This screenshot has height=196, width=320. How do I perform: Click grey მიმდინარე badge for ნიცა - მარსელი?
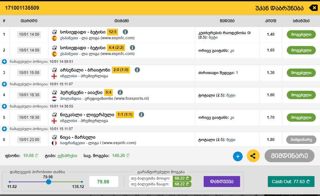pyautogui.click(x=301, y=140)
